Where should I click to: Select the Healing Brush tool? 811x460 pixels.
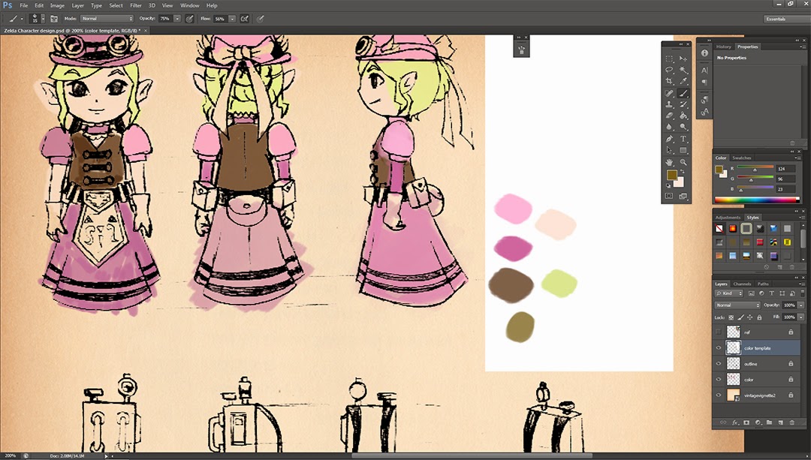pyautogui.click(x=669, y=94)
